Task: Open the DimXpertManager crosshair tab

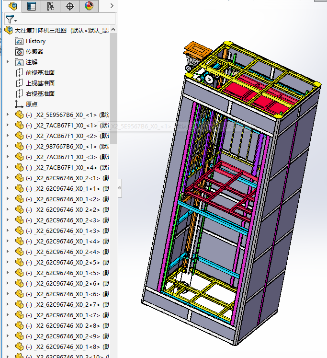Action: 70,6
